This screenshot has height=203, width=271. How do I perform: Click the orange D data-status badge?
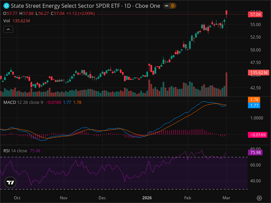[x=172, y=6]
